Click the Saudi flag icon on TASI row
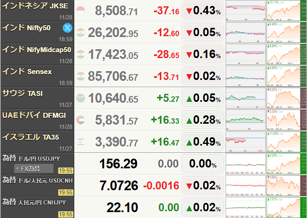 click(81, 98)
